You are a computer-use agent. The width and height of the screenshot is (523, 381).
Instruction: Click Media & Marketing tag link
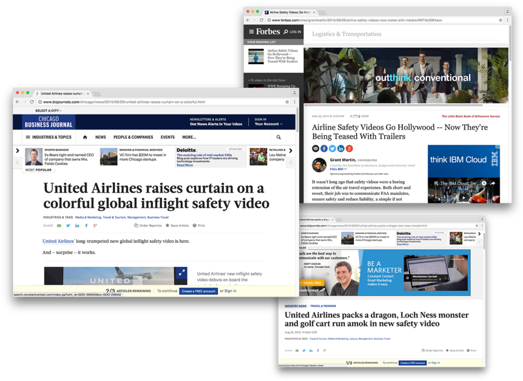coord(88,217)
